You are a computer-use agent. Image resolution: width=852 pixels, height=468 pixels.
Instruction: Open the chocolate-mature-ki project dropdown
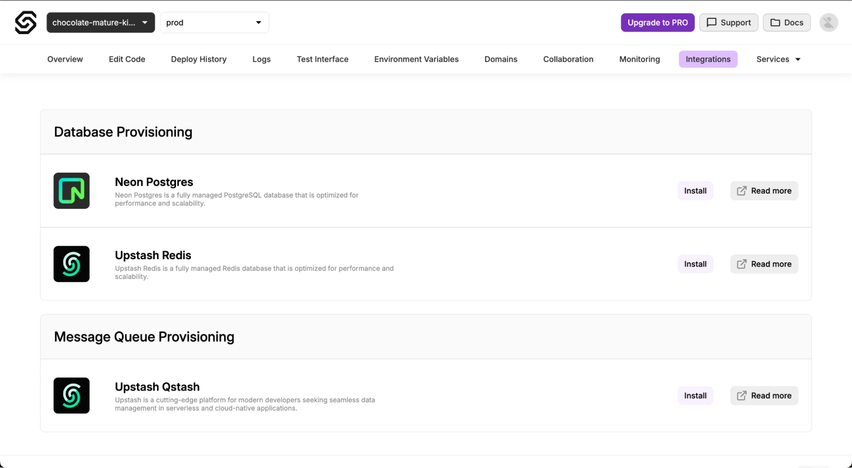[x=101, y=23]
